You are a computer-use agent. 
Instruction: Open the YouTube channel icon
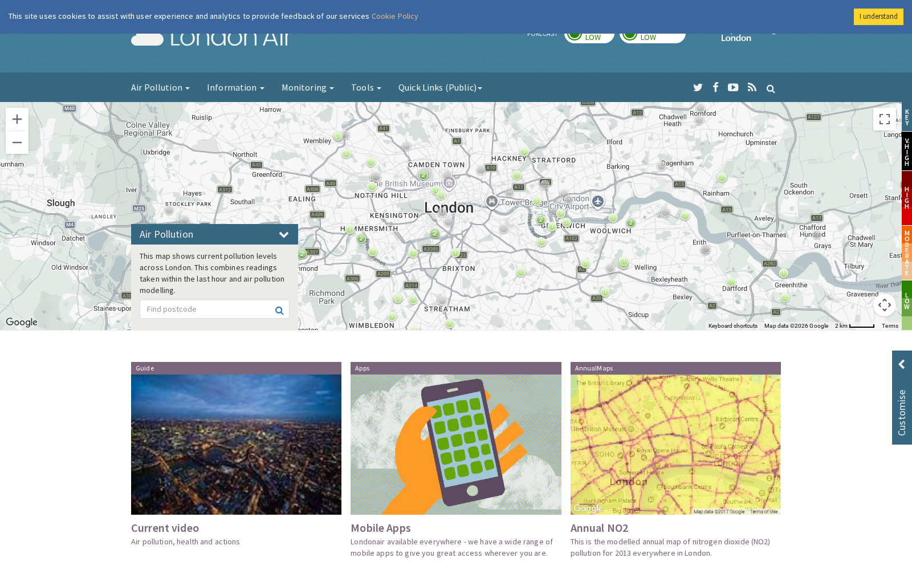(x=733, y=87)
